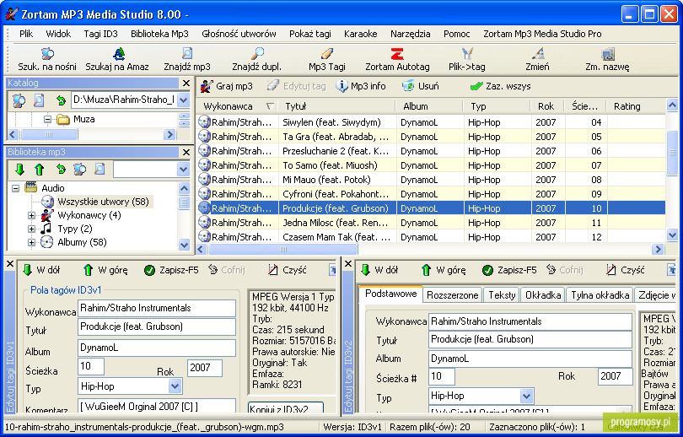683x437 pixels.
Task: Click the refresh icon in the Katalog panel
Action: pyautogui.click(x=61, y=100)
